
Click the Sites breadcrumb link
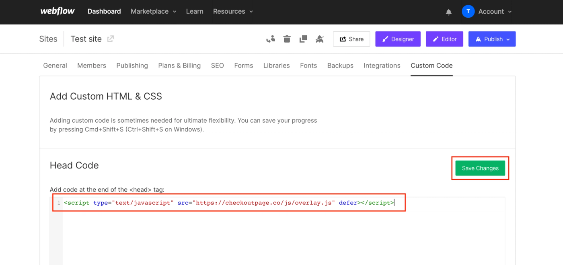tap(48, 39)
